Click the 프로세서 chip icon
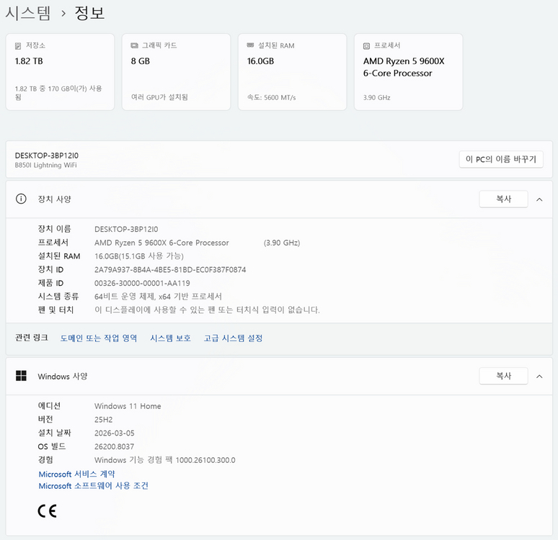This screenshot has width=558, height=540. 366,45
